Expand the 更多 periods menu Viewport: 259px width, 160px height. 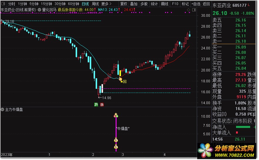tap(106, 4)
